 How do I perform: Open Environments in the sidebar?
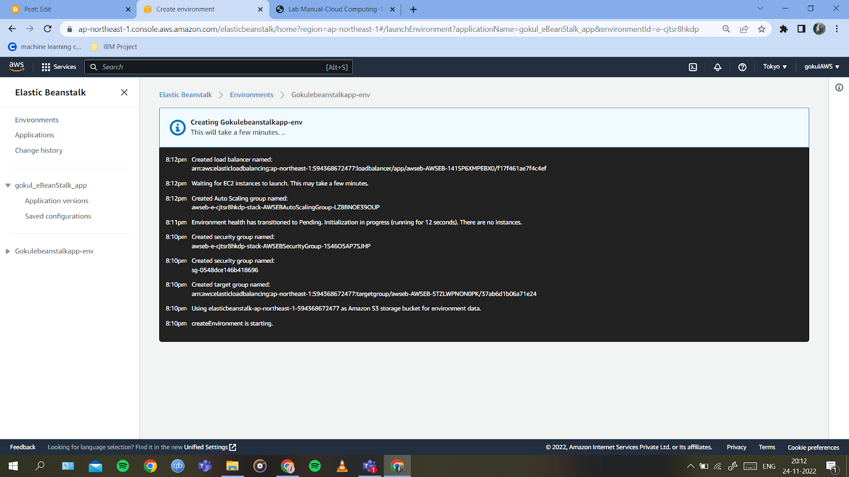click(37, 120)
